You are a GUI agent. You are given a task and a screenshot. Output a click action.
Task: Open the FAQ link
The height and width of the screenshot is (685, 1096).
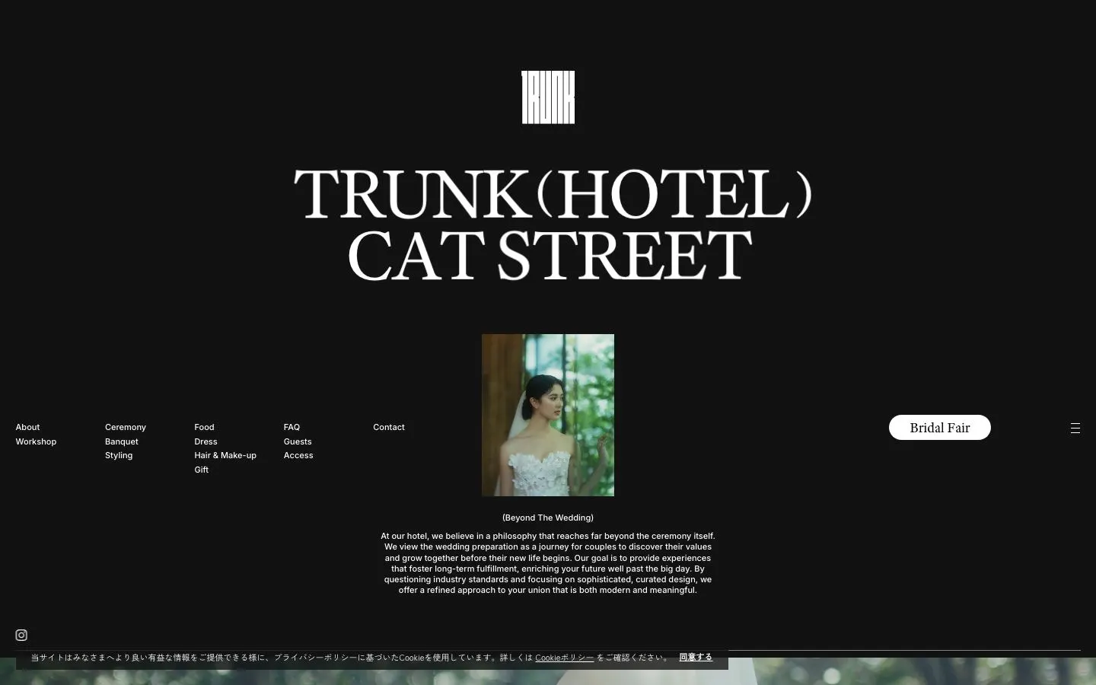(292, 427)
